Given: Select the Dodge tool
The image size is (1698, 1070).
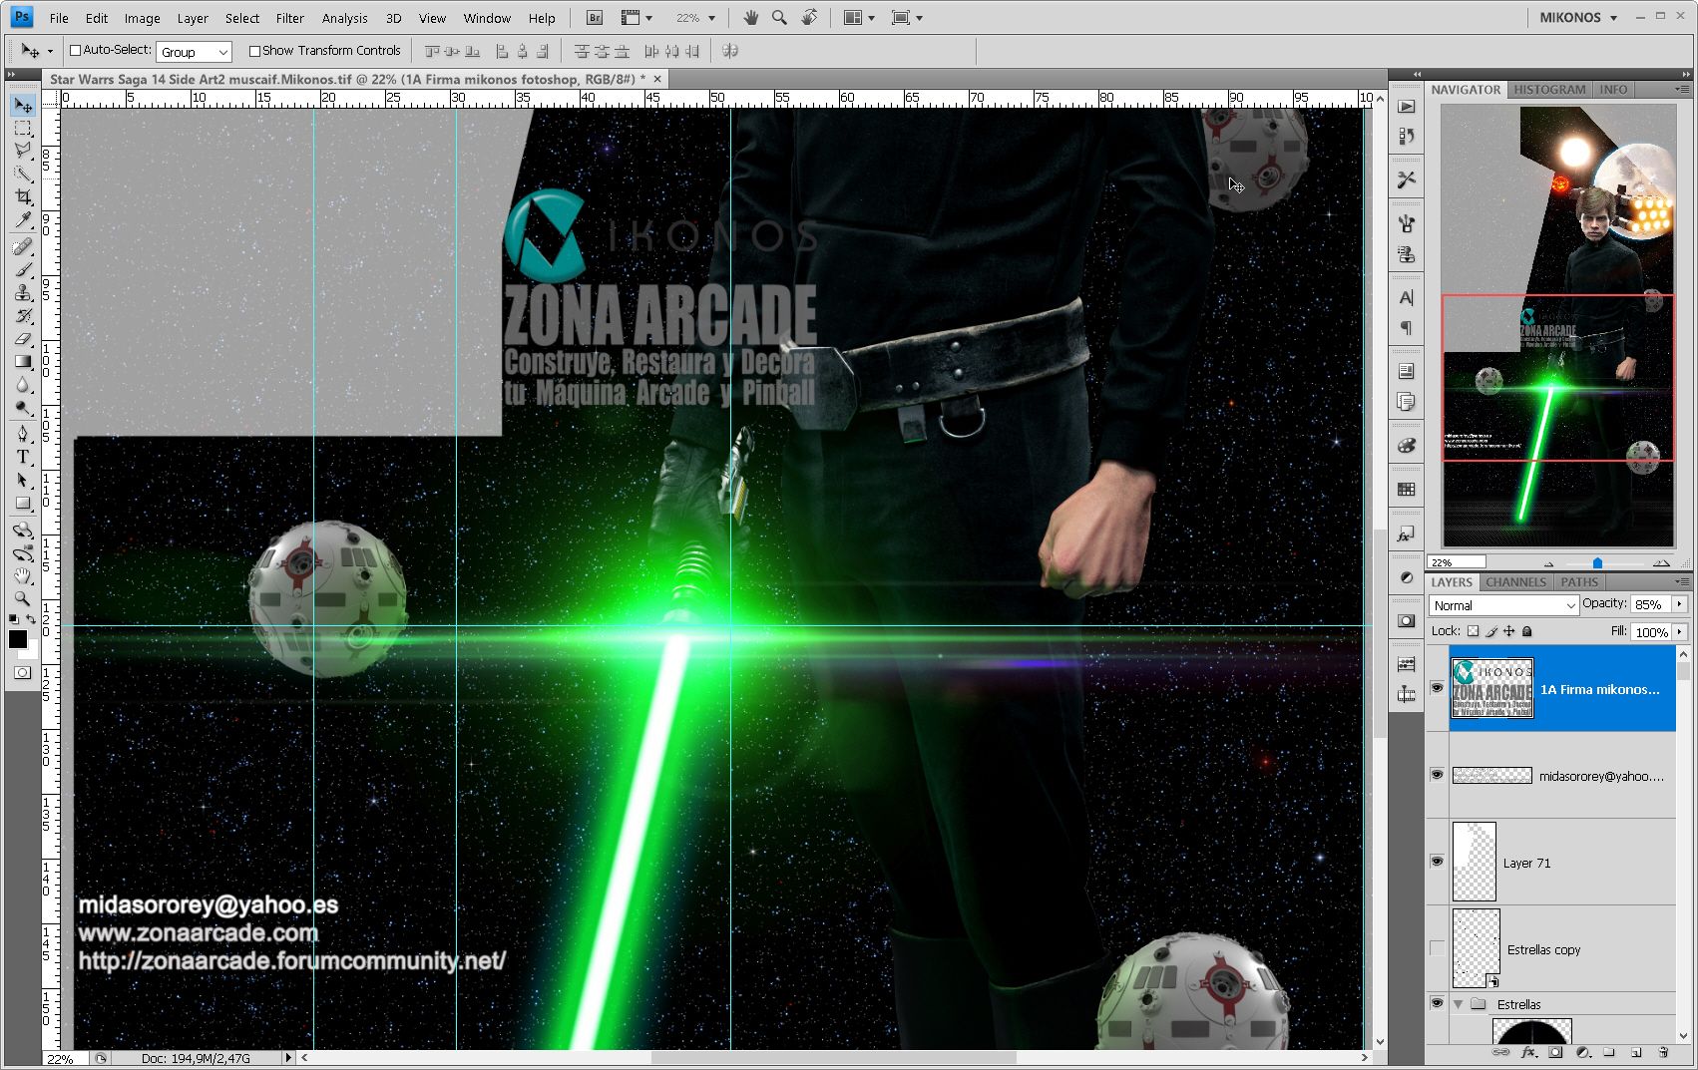Looking at the screenshot, I should [x=23, y=408].
